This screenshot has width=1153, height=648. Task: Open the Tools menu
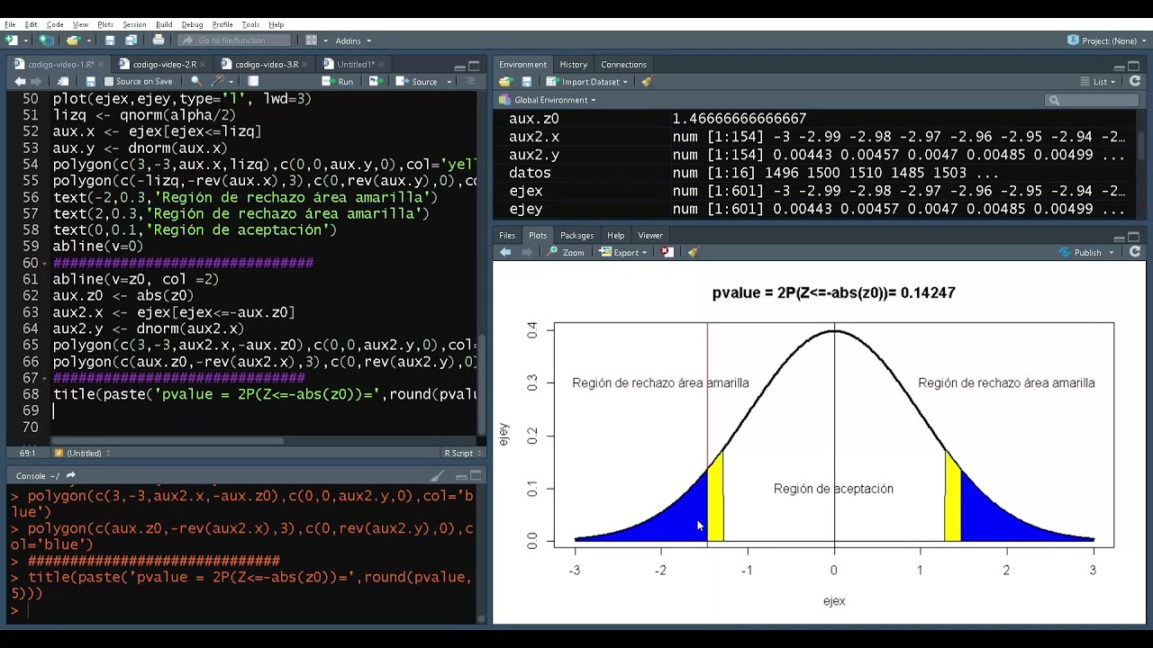click(x=250, y=24)
